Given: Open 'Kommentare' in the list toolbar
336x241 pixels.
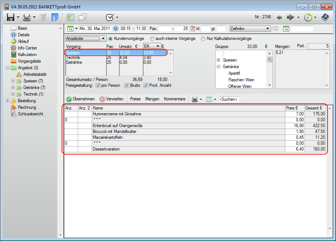Looking at the screenshot, I should (x=175, y=99).
